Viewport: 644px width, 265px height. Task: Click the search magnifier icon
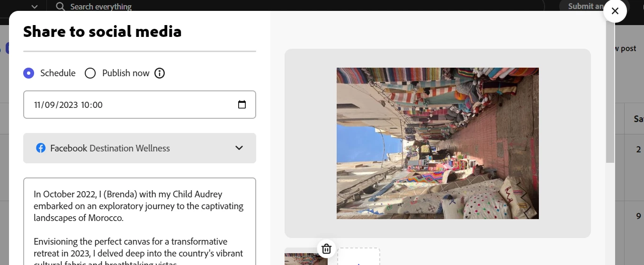(x=61, y=7)
